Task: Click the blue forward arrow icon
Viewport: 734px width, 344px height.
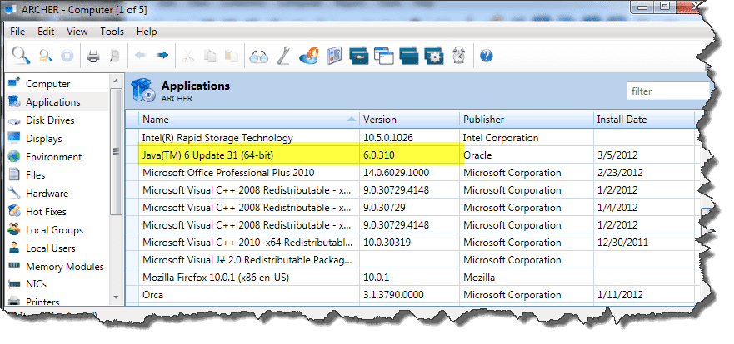Action: [162, 56]
